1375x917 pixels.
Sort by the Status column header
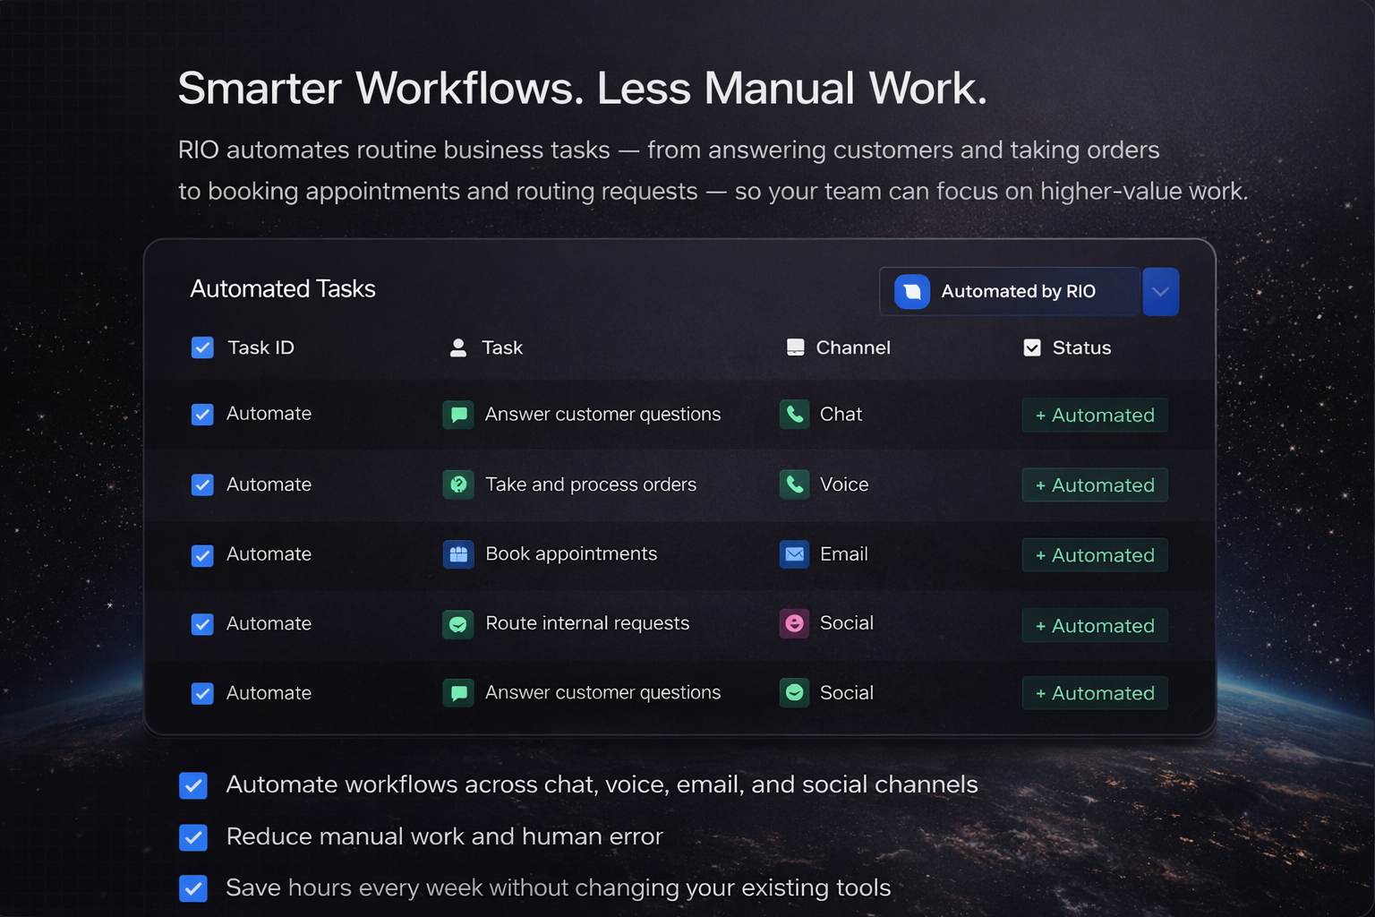[1080, 347]
